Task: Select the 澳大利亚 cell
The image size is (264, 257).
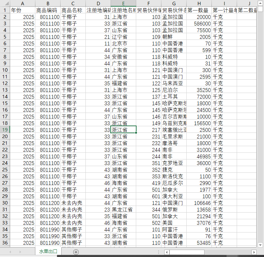Action: click(x=174, y=196)
